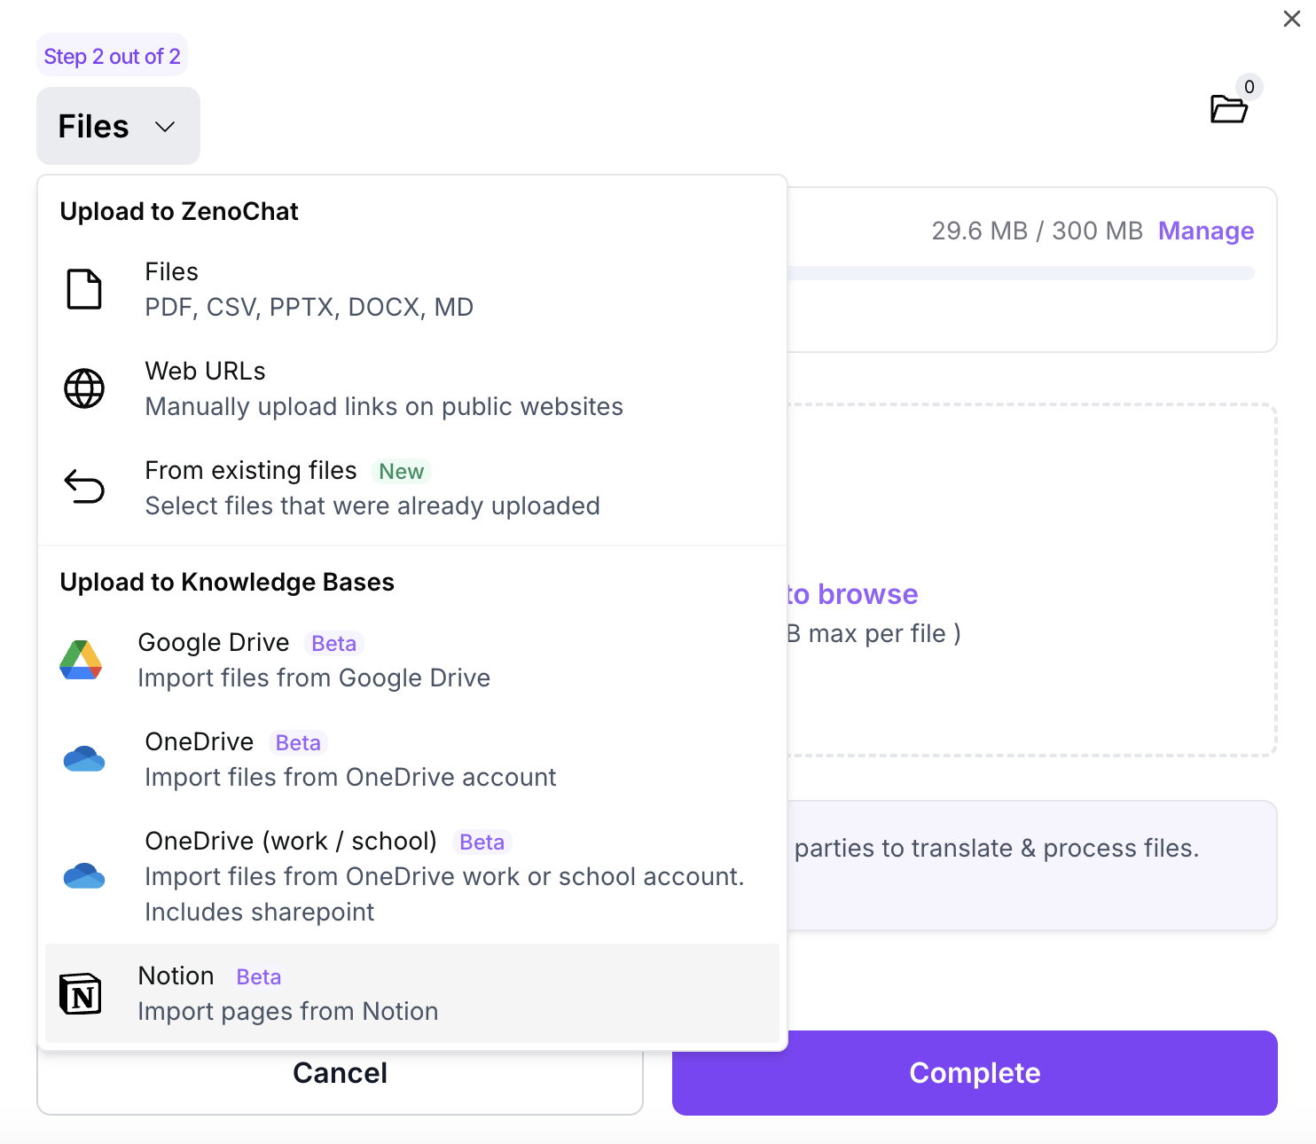Open the folder icon with 0 badge
Screen dimensions: 1316x1144
[x=1229, y=109]
